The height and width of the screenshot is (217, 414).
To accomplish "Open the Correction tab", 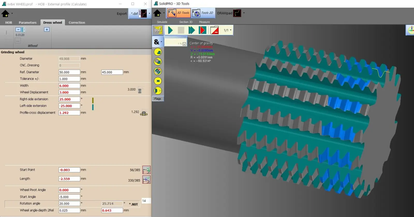I will tap(77, 23).
